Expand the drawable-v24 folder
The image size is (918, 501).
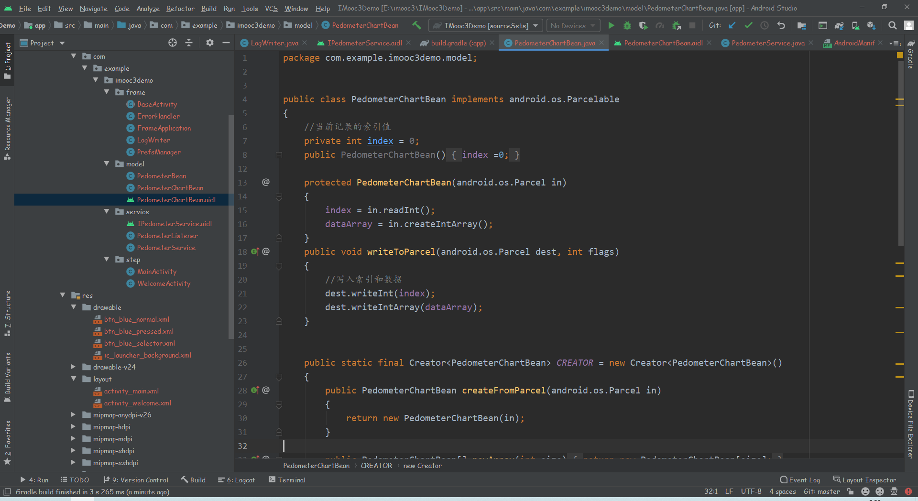click(73, 367)
